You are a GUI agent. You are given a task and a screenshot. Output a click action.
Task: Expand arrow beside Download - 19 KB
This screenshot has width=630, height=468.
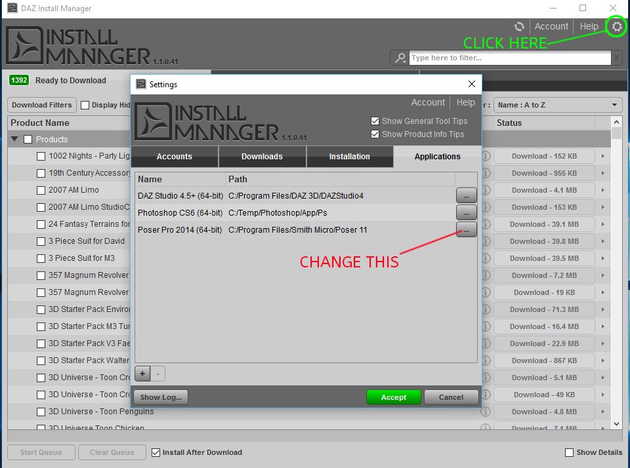click(x=602, y=292)
